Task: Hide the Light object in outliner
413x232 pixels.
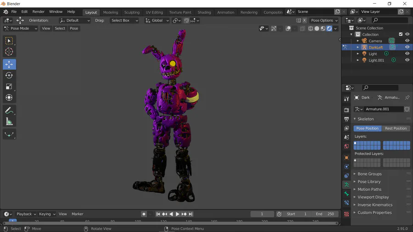Action: click(407, 54)
